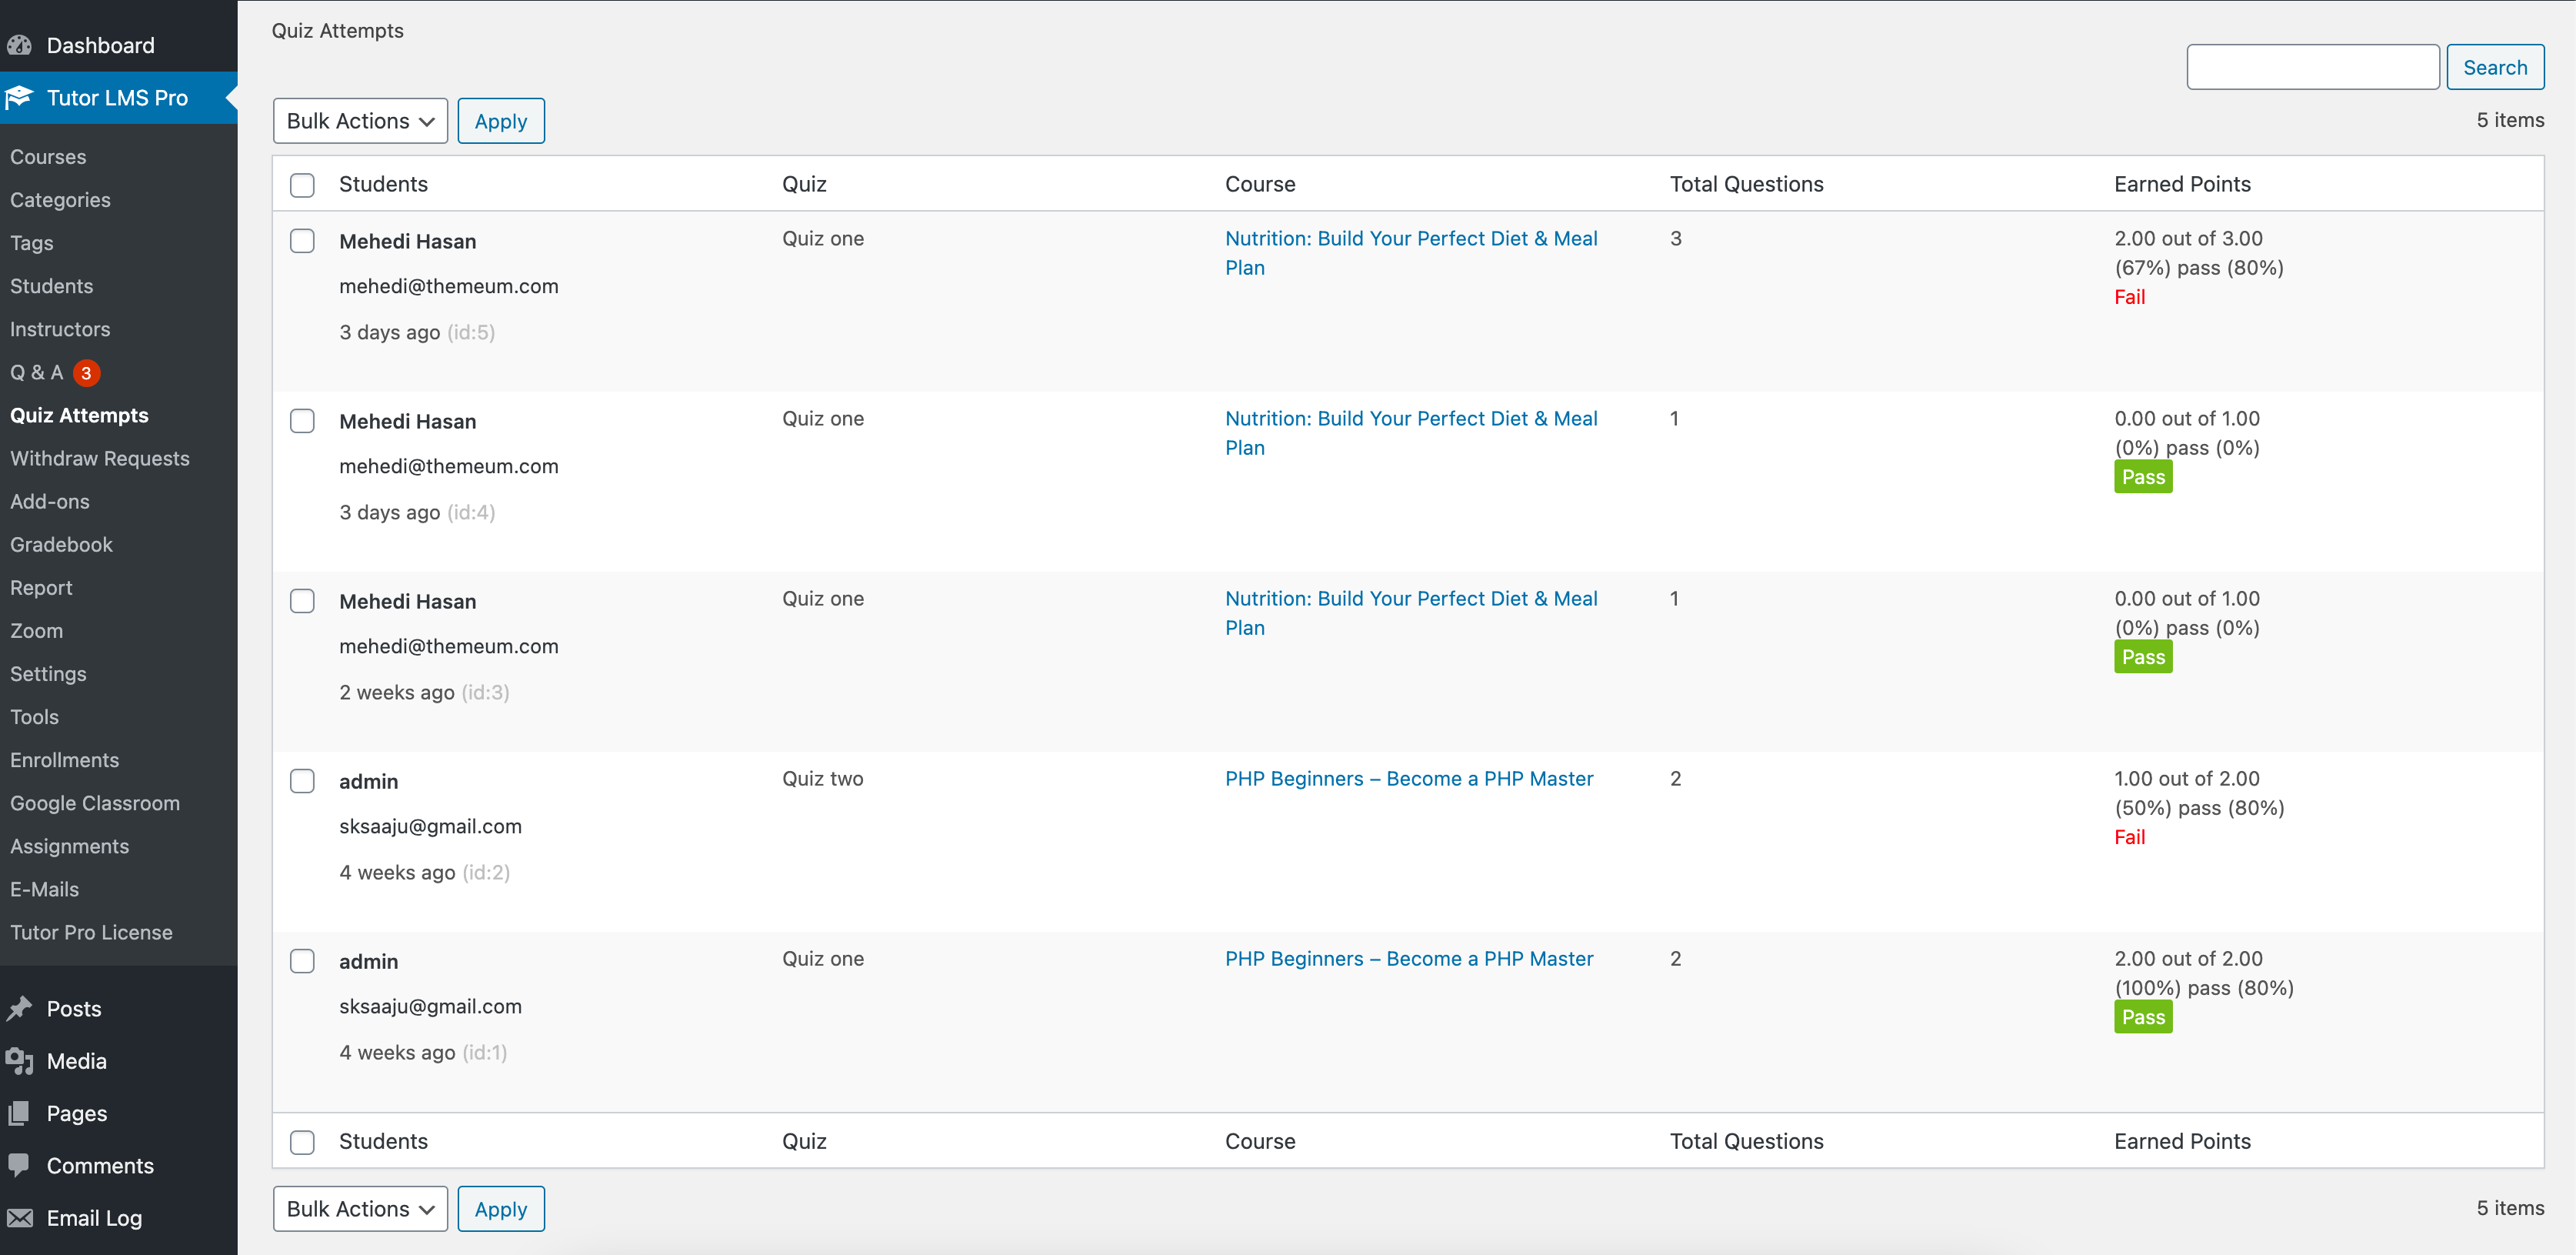Open Gradebook menu item

coord(61,544)
